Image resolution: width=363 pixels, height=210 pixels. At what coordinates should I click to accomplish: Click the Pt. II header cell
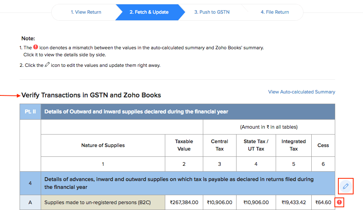[x=30, y=112]
